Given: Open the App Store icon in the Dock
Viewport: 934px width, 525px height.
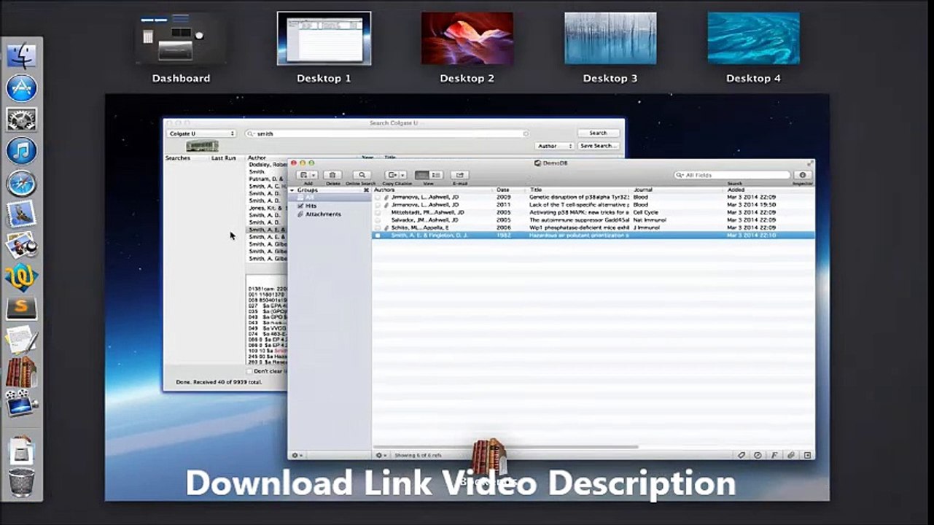Looking at the screenshot, I should click(x=21, y=88).
